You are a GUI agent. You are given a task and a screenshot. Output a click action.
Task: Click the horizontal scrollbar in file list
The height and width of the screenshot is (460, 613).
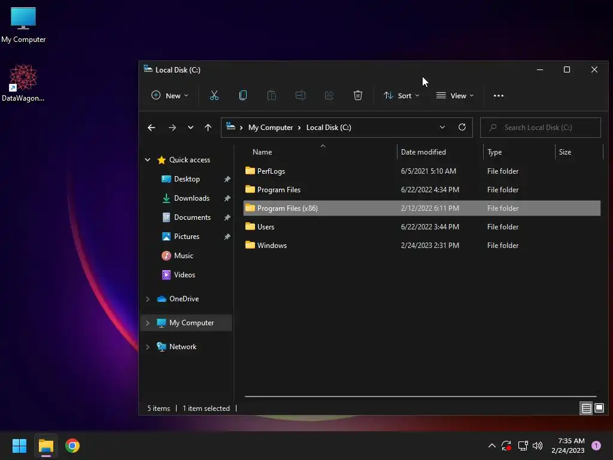pyautogui.click(x=420, y=397)
